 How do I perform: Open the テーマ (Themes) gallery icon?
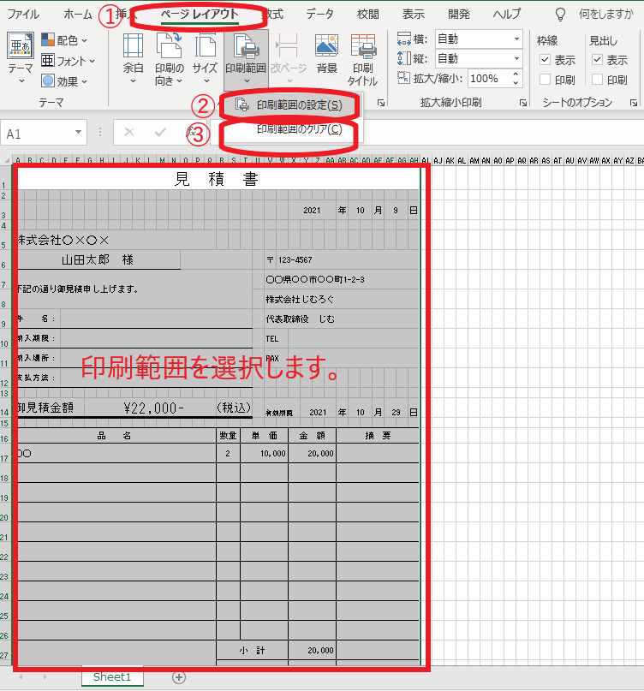pyautogui.click(x=21, y=46)
